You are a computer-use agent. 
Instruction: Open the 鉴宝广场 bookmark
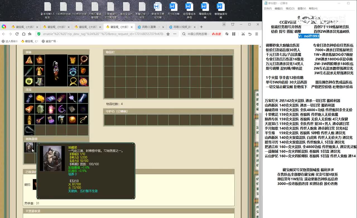point(49,41)
